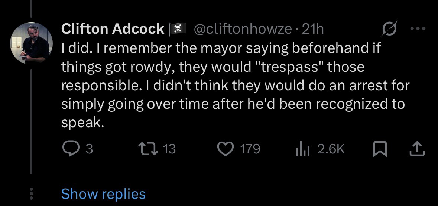Viewport: 438px width, 206px height.
Task: Open Clifton Adcock's display name link
Action: coord(113,29)
